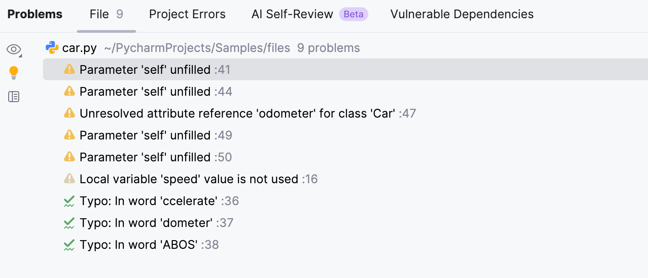648x278 pixels.
Task: Click weak warning icon for unused 'speed'
Action: point(69,179)
